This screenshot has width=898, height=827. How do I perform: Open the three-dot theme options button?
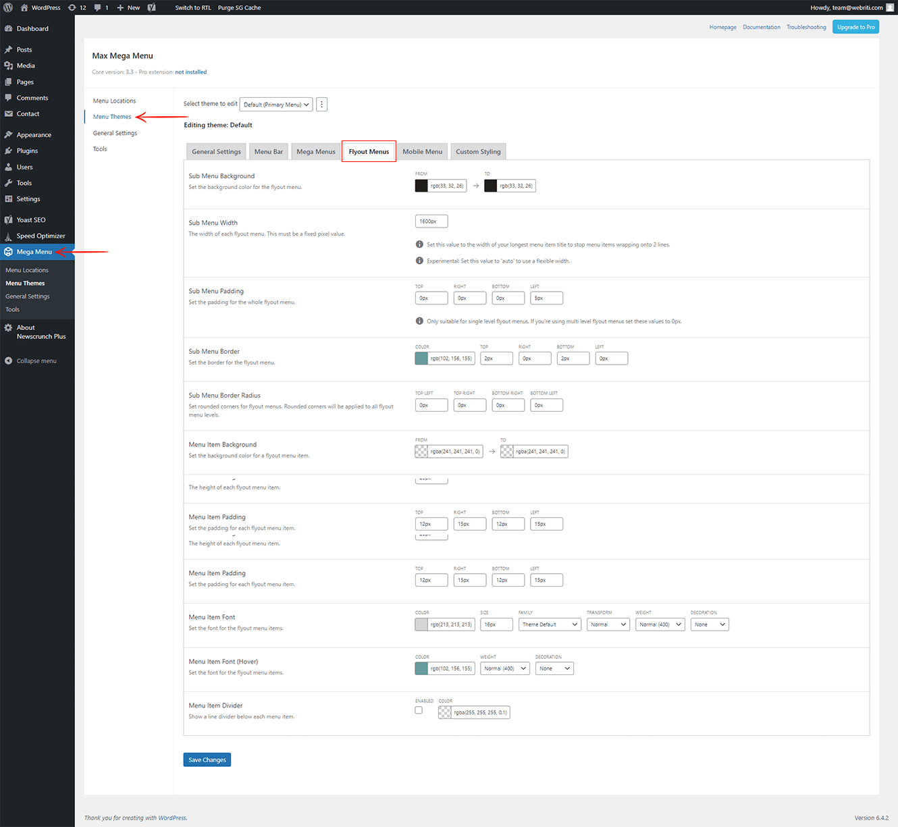[x=322, y=104]
